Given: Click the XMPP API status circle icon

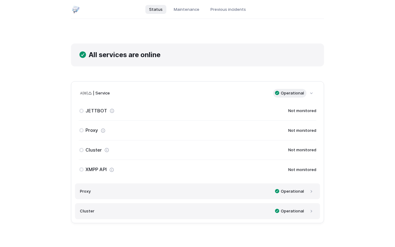Looking at the screenshot, I should (x=81, y=170).
